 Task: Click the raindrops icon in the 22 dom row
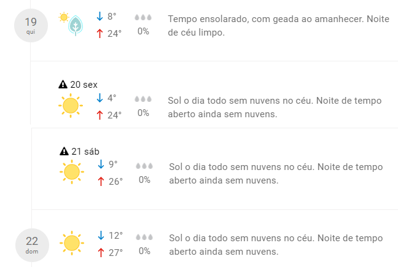pyautogui.click(x=144, y=236)
